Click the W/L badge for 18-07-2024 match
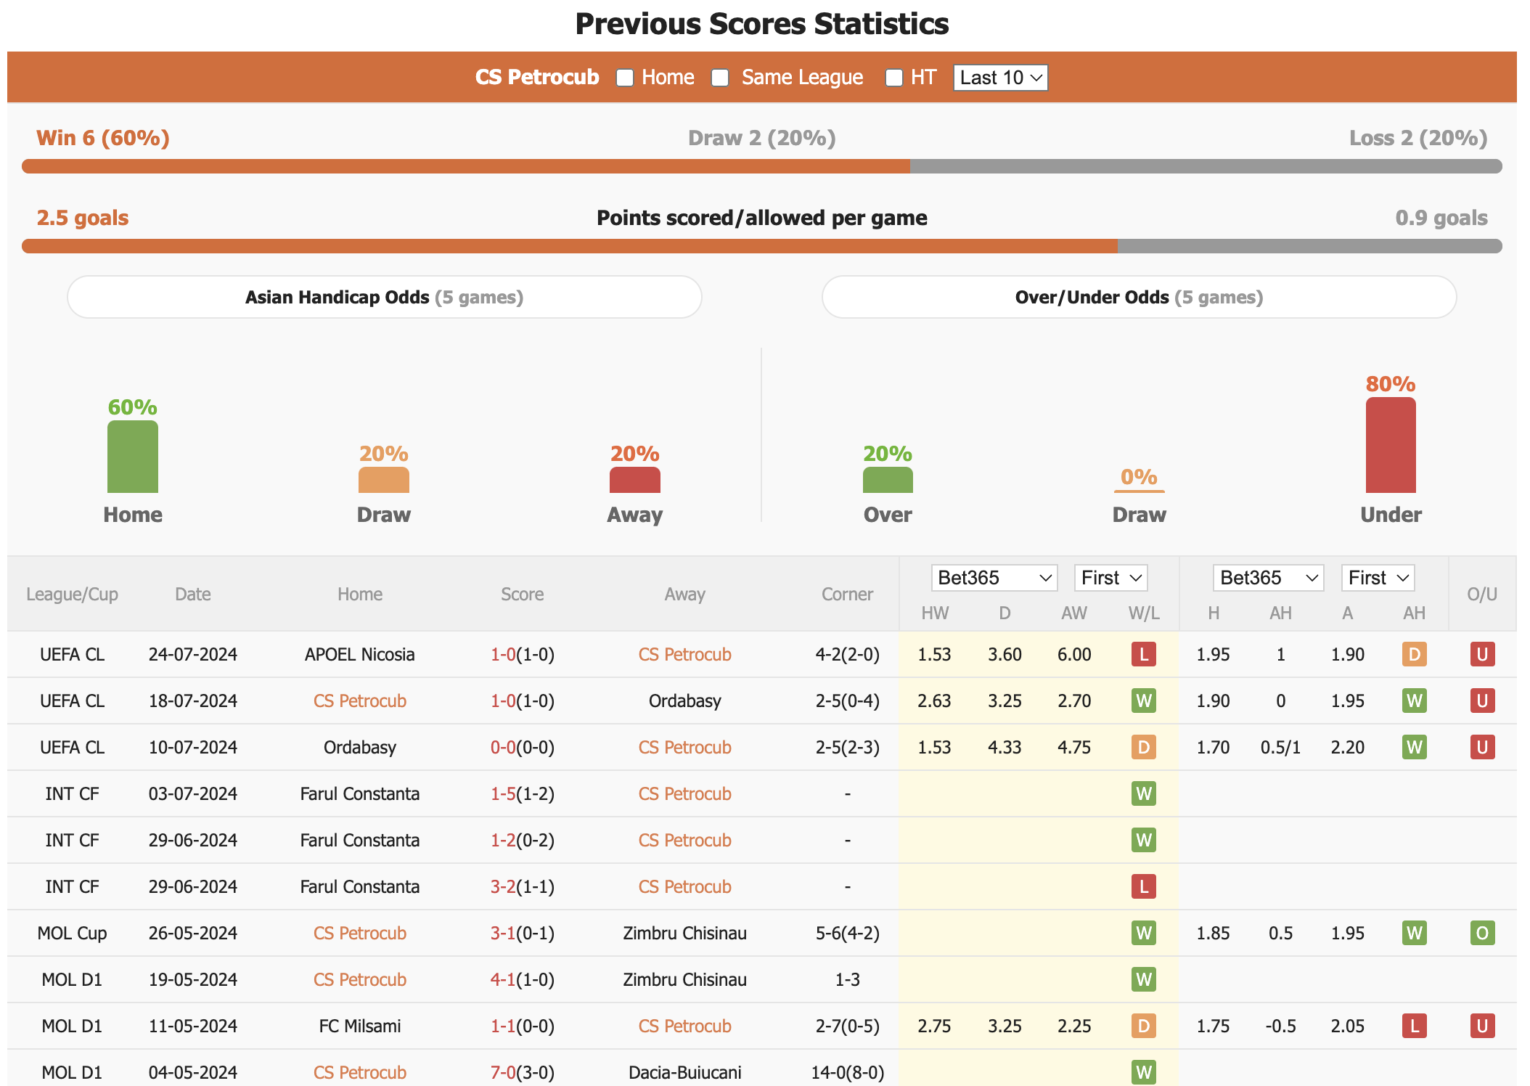 pyautogui.click(x=1144, y=701)
